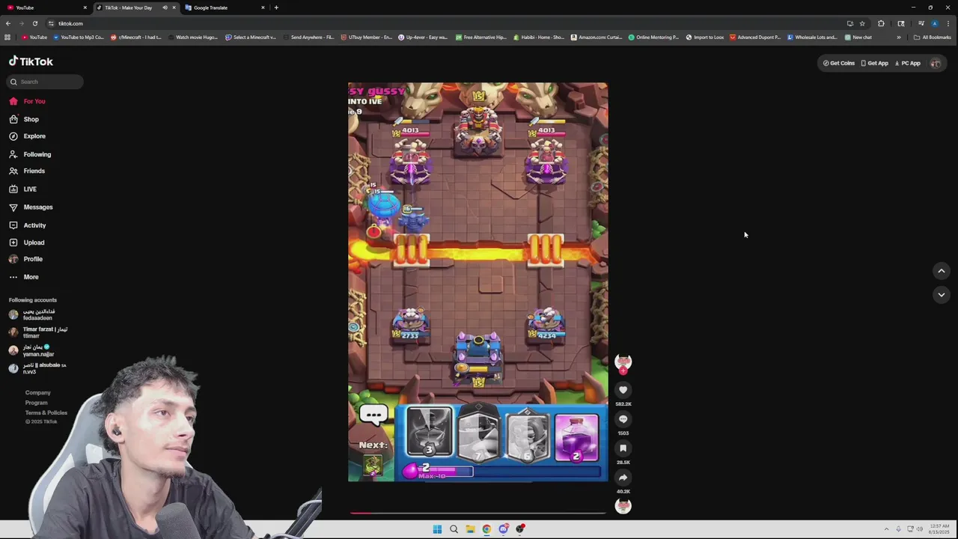
Task: Open the video comments bubble icon
Action: (623, 419)
